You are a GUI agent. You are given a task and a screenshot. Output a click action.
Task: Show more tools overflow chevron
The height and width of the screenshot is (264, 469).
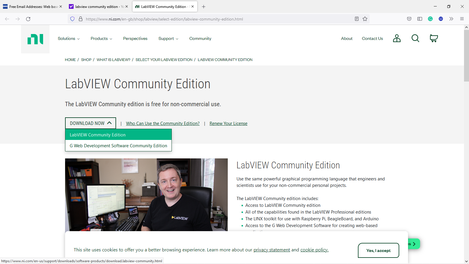click(x=451, y=19)
